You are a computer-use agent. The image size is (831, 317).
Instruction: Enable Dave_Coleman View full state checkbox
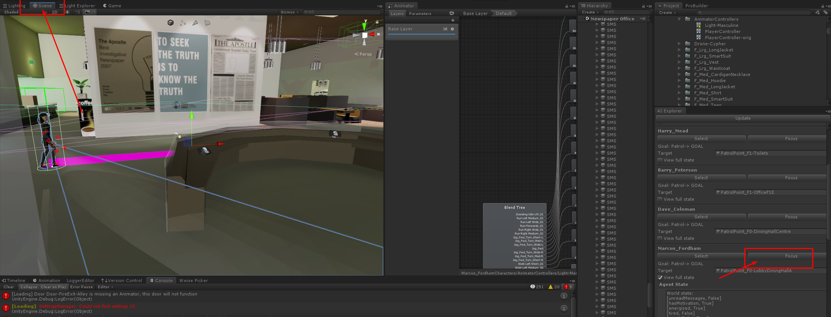click(660, 238)
